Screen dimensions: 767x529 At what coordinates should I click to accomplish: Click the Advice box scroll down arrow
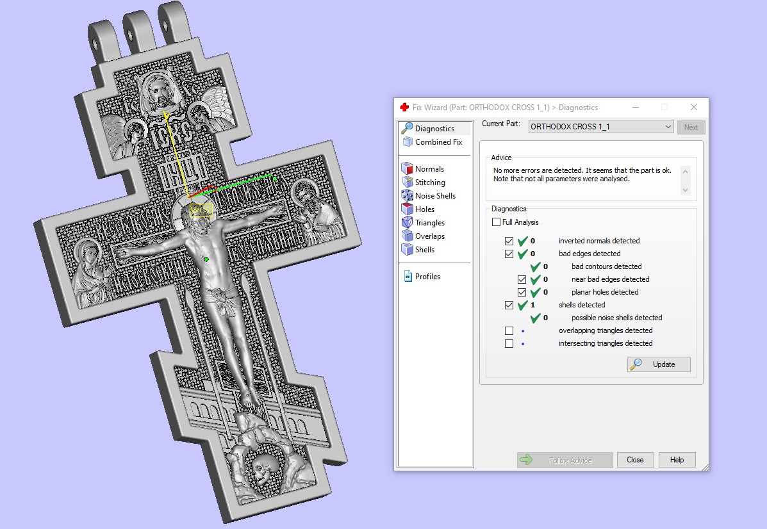tap(686, 190)
